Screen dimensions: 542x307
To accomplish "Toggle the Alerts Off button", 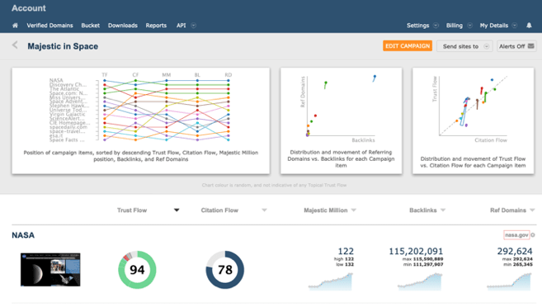I will coord(516,46).
